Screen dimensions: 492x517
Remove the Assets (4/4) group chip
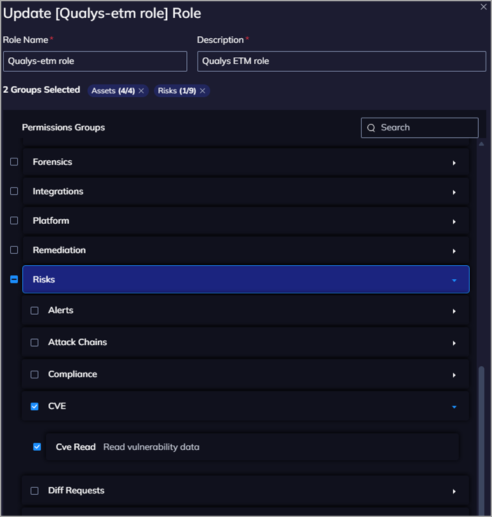(141, 91)
